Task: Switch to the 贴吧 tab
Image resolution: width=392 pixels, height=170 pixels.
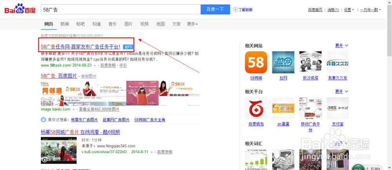Action: click(80, 24)
